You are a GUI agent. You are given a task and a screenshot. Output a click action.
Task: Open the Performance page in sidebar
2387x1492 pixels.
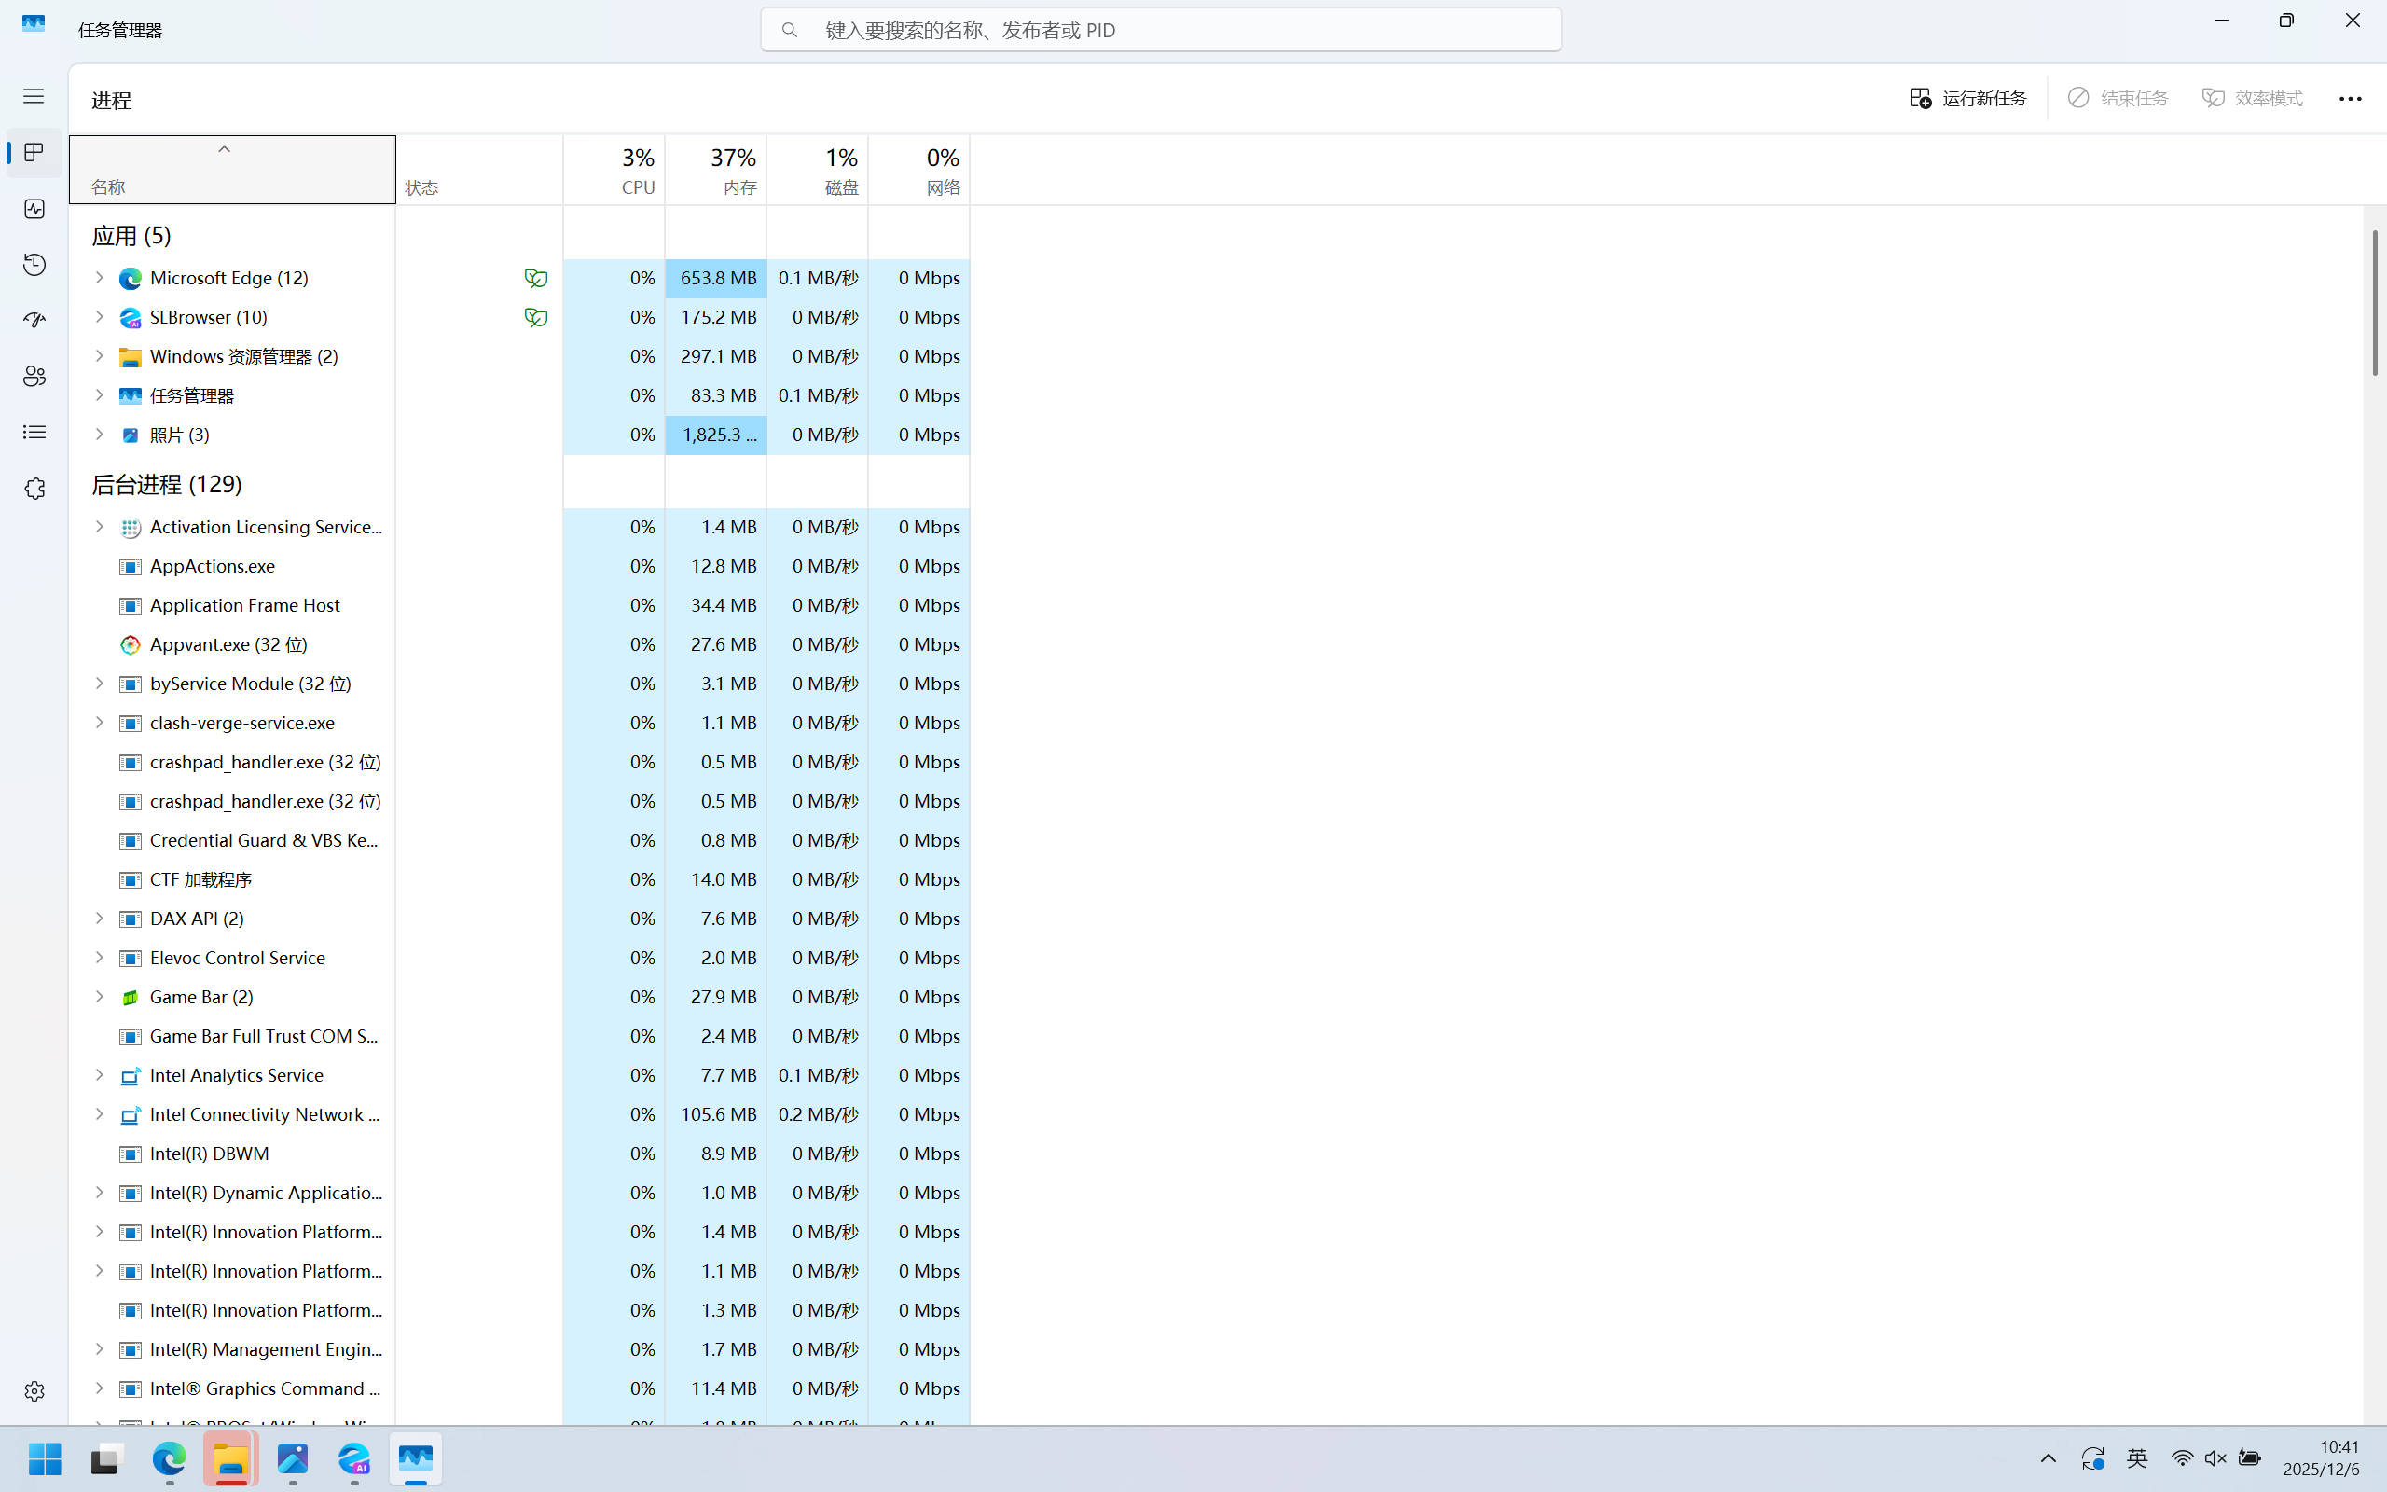34,208
